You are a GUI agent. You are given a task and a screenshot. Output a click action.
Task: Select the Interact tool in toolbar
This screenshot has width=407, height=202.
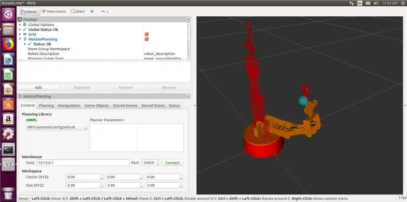29,12
